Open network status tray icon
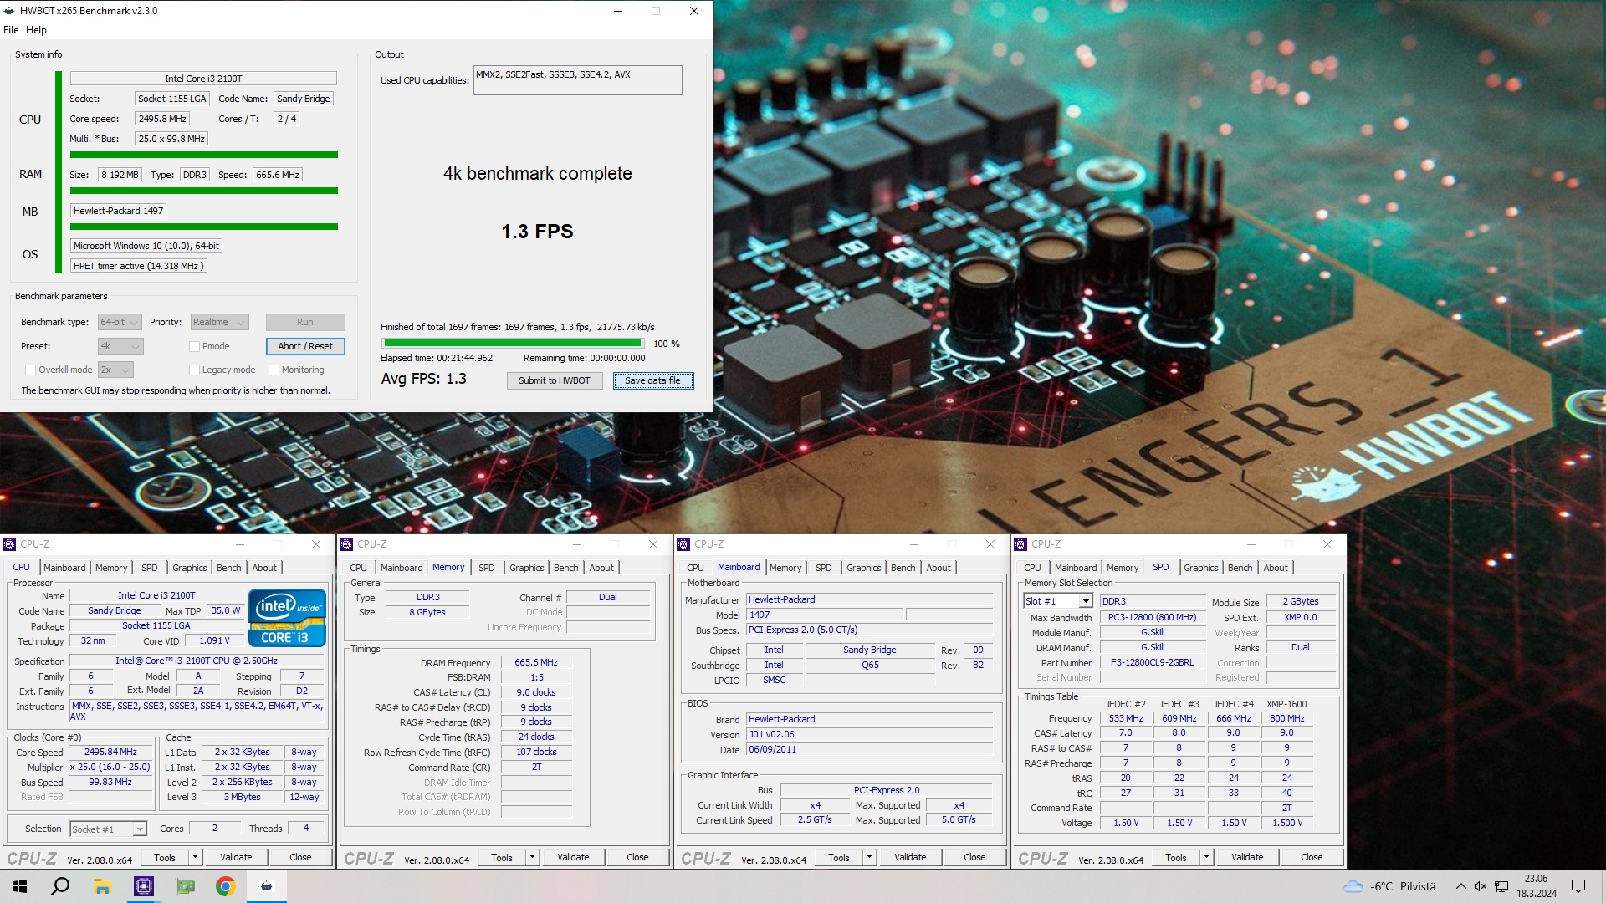 point(1501,886)
